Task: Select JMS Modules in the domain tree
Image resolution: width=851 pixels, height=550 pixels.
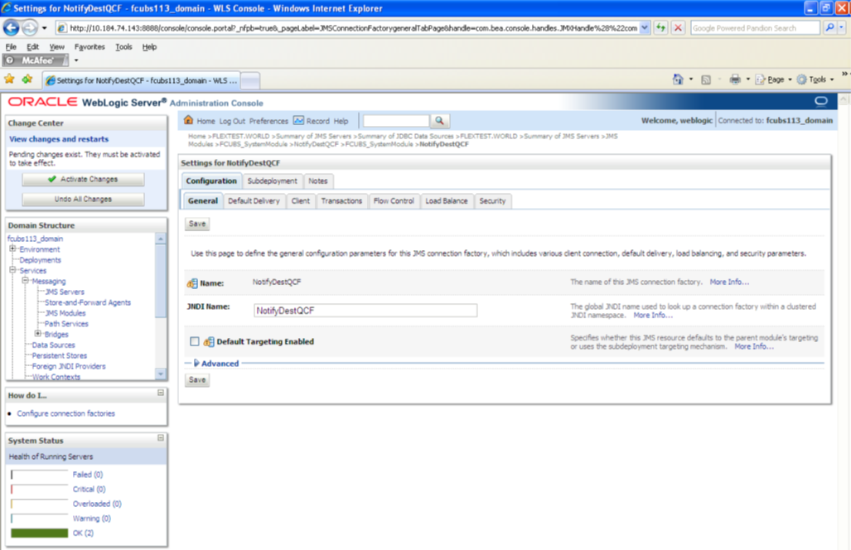Action: point(65,313)
